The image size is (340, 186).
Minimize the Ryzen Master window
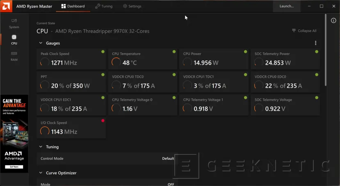309,6
